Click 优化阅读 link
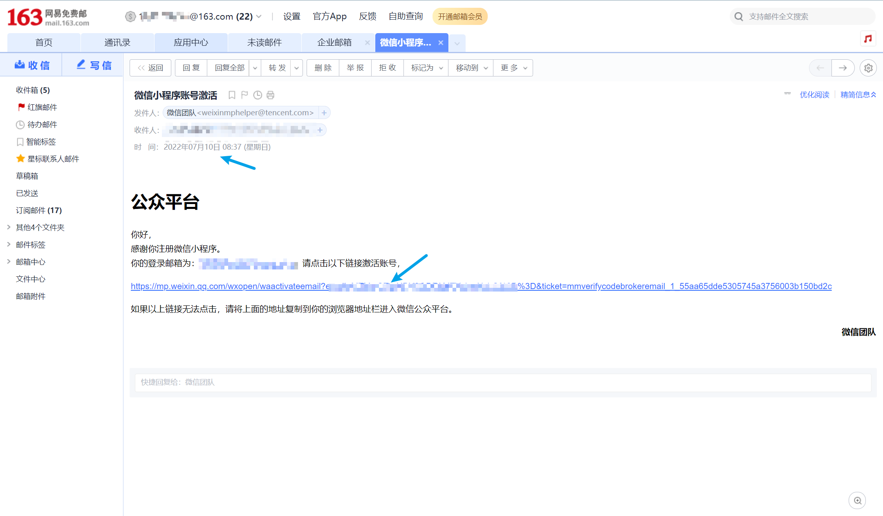The height and width of the screenshot is (516, 883). (814, 95)
